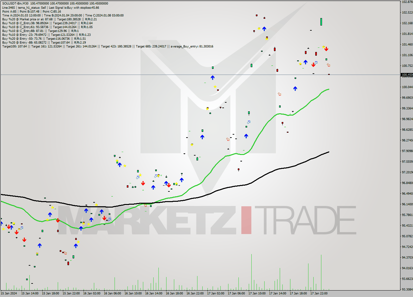
Task: Click the 'Buy %20 @ Entry -50: 73.76' line
Action: pyautogui.click(x=44, y=38)
